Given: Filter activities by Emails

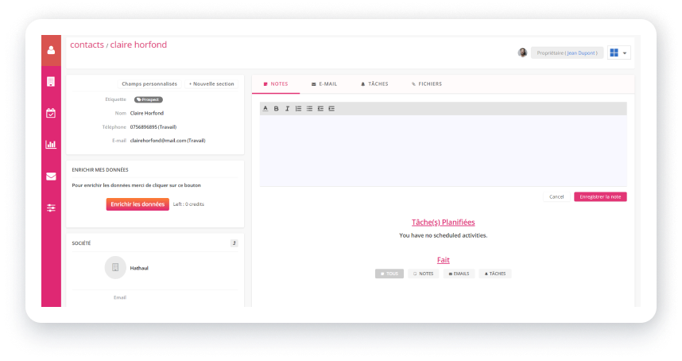Looking at the screenshot, I should 459,274.
